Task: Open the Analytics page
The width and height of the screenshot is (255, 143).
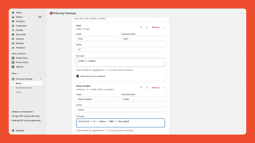Action: [x=20, y=48]
